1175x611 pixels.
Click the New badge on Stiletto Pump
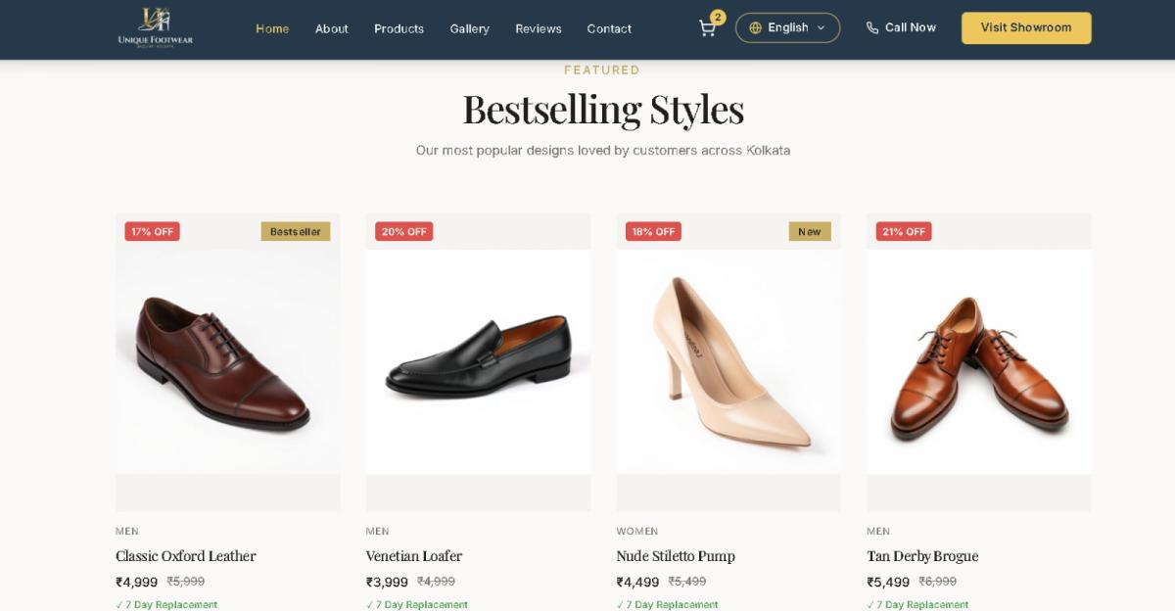[x=809, y=232]
